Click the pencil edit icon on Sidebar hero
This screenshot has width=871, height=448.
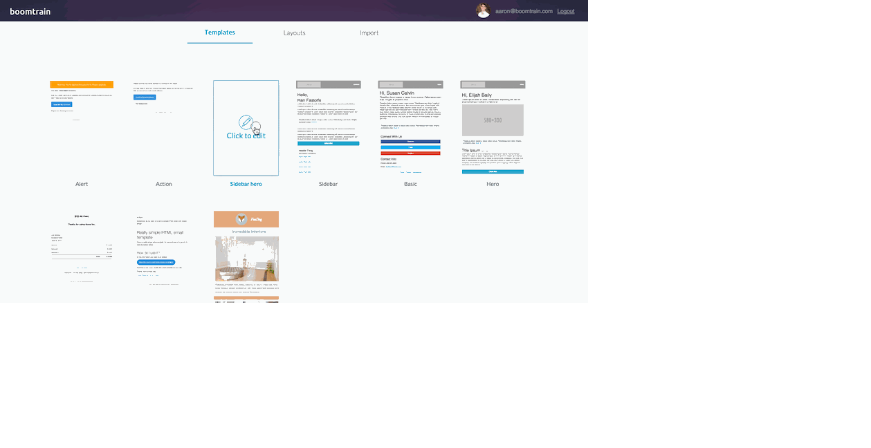pos(246,122)
